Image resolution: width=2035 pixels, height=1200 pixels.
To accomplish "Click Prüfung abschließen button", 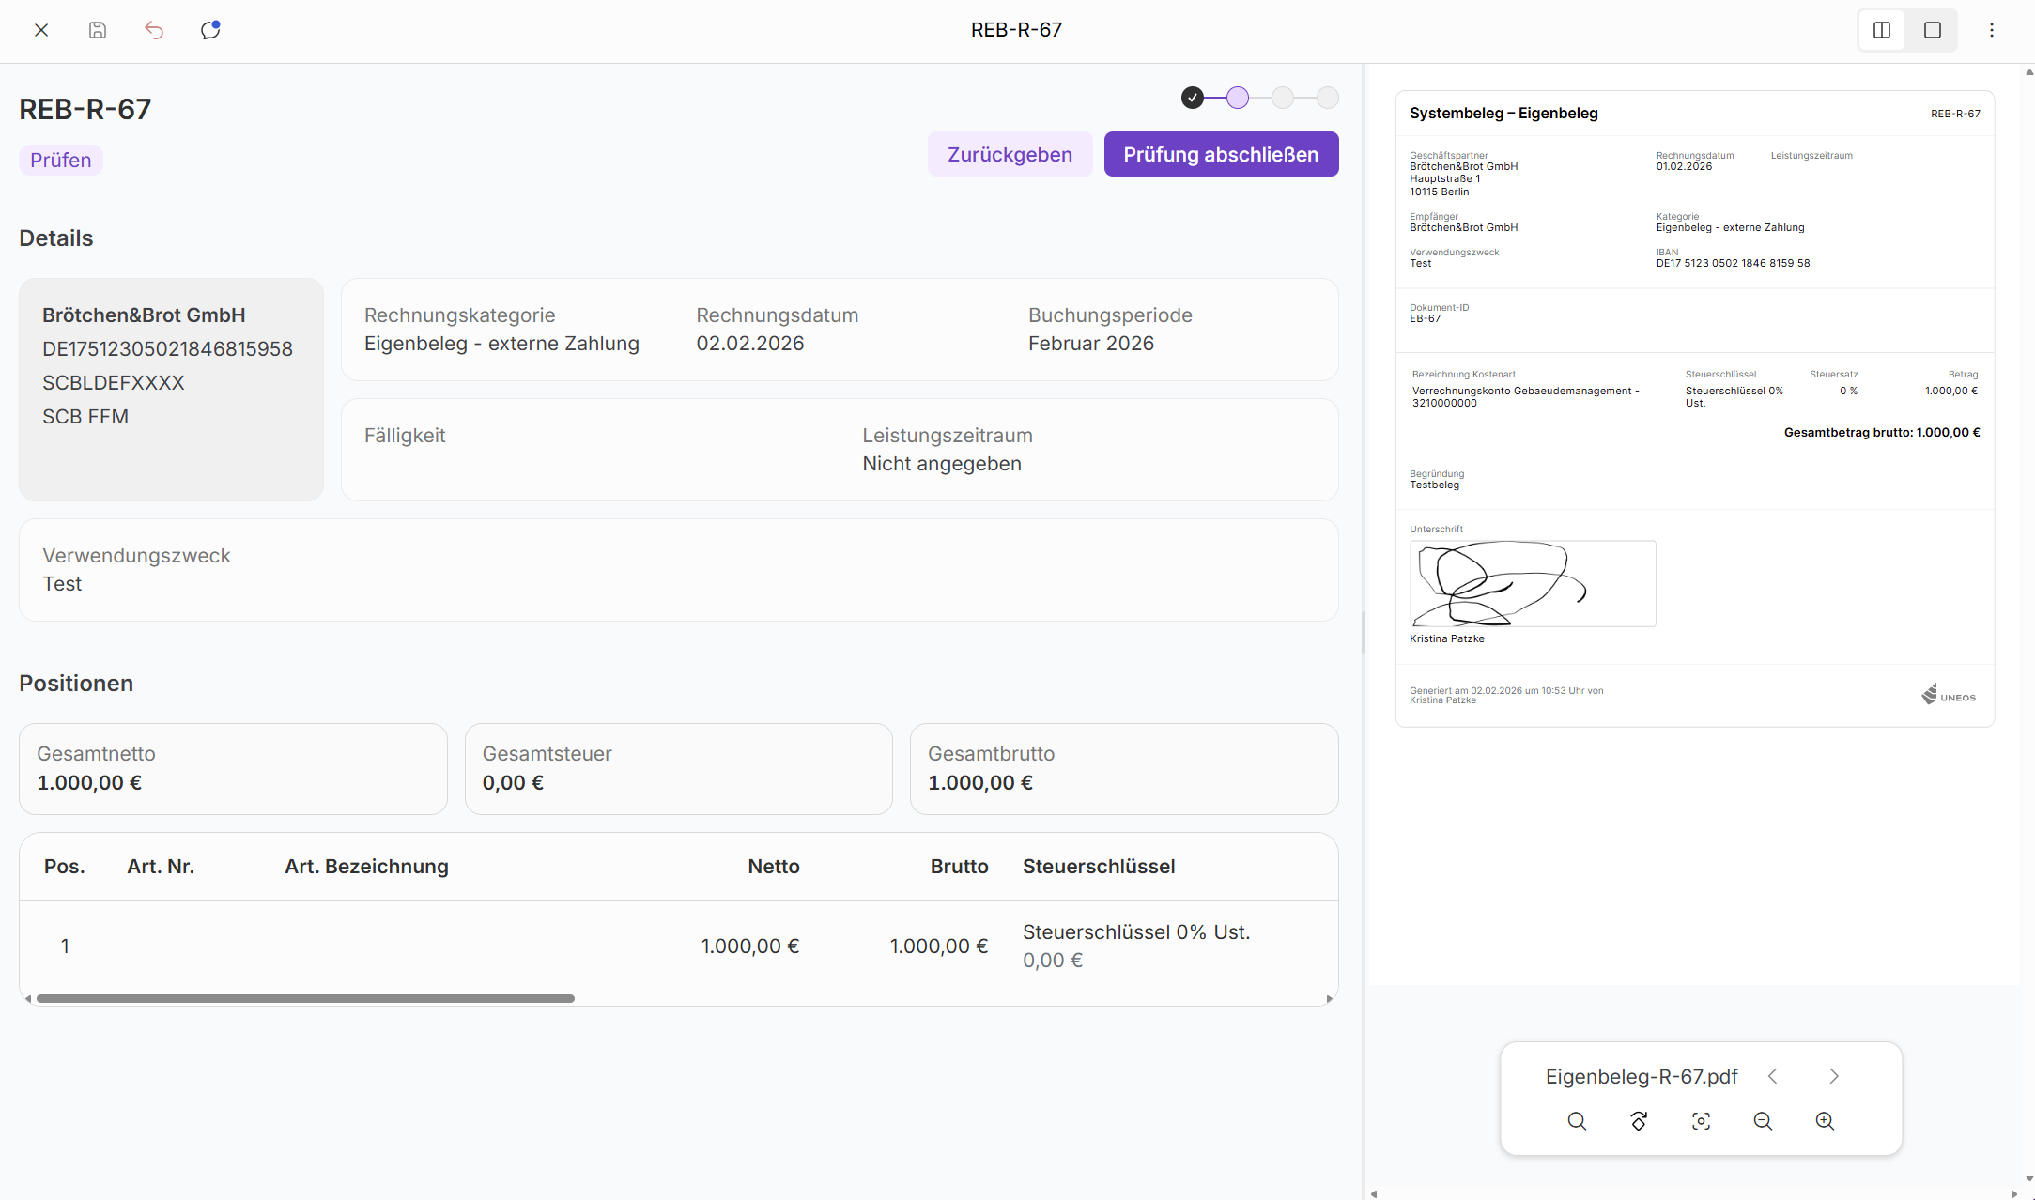I will coord(1221,154).
